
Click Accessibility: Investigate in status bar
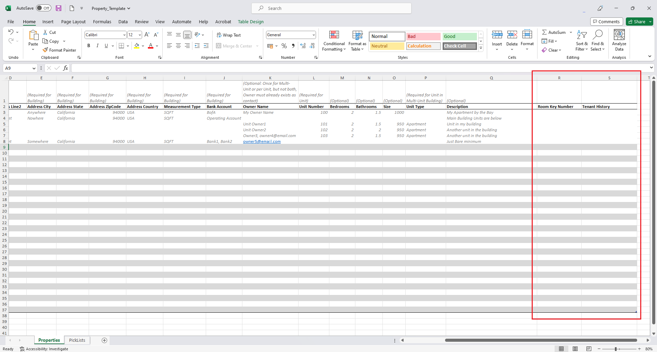pyautogui.click(x=44, y=349)
